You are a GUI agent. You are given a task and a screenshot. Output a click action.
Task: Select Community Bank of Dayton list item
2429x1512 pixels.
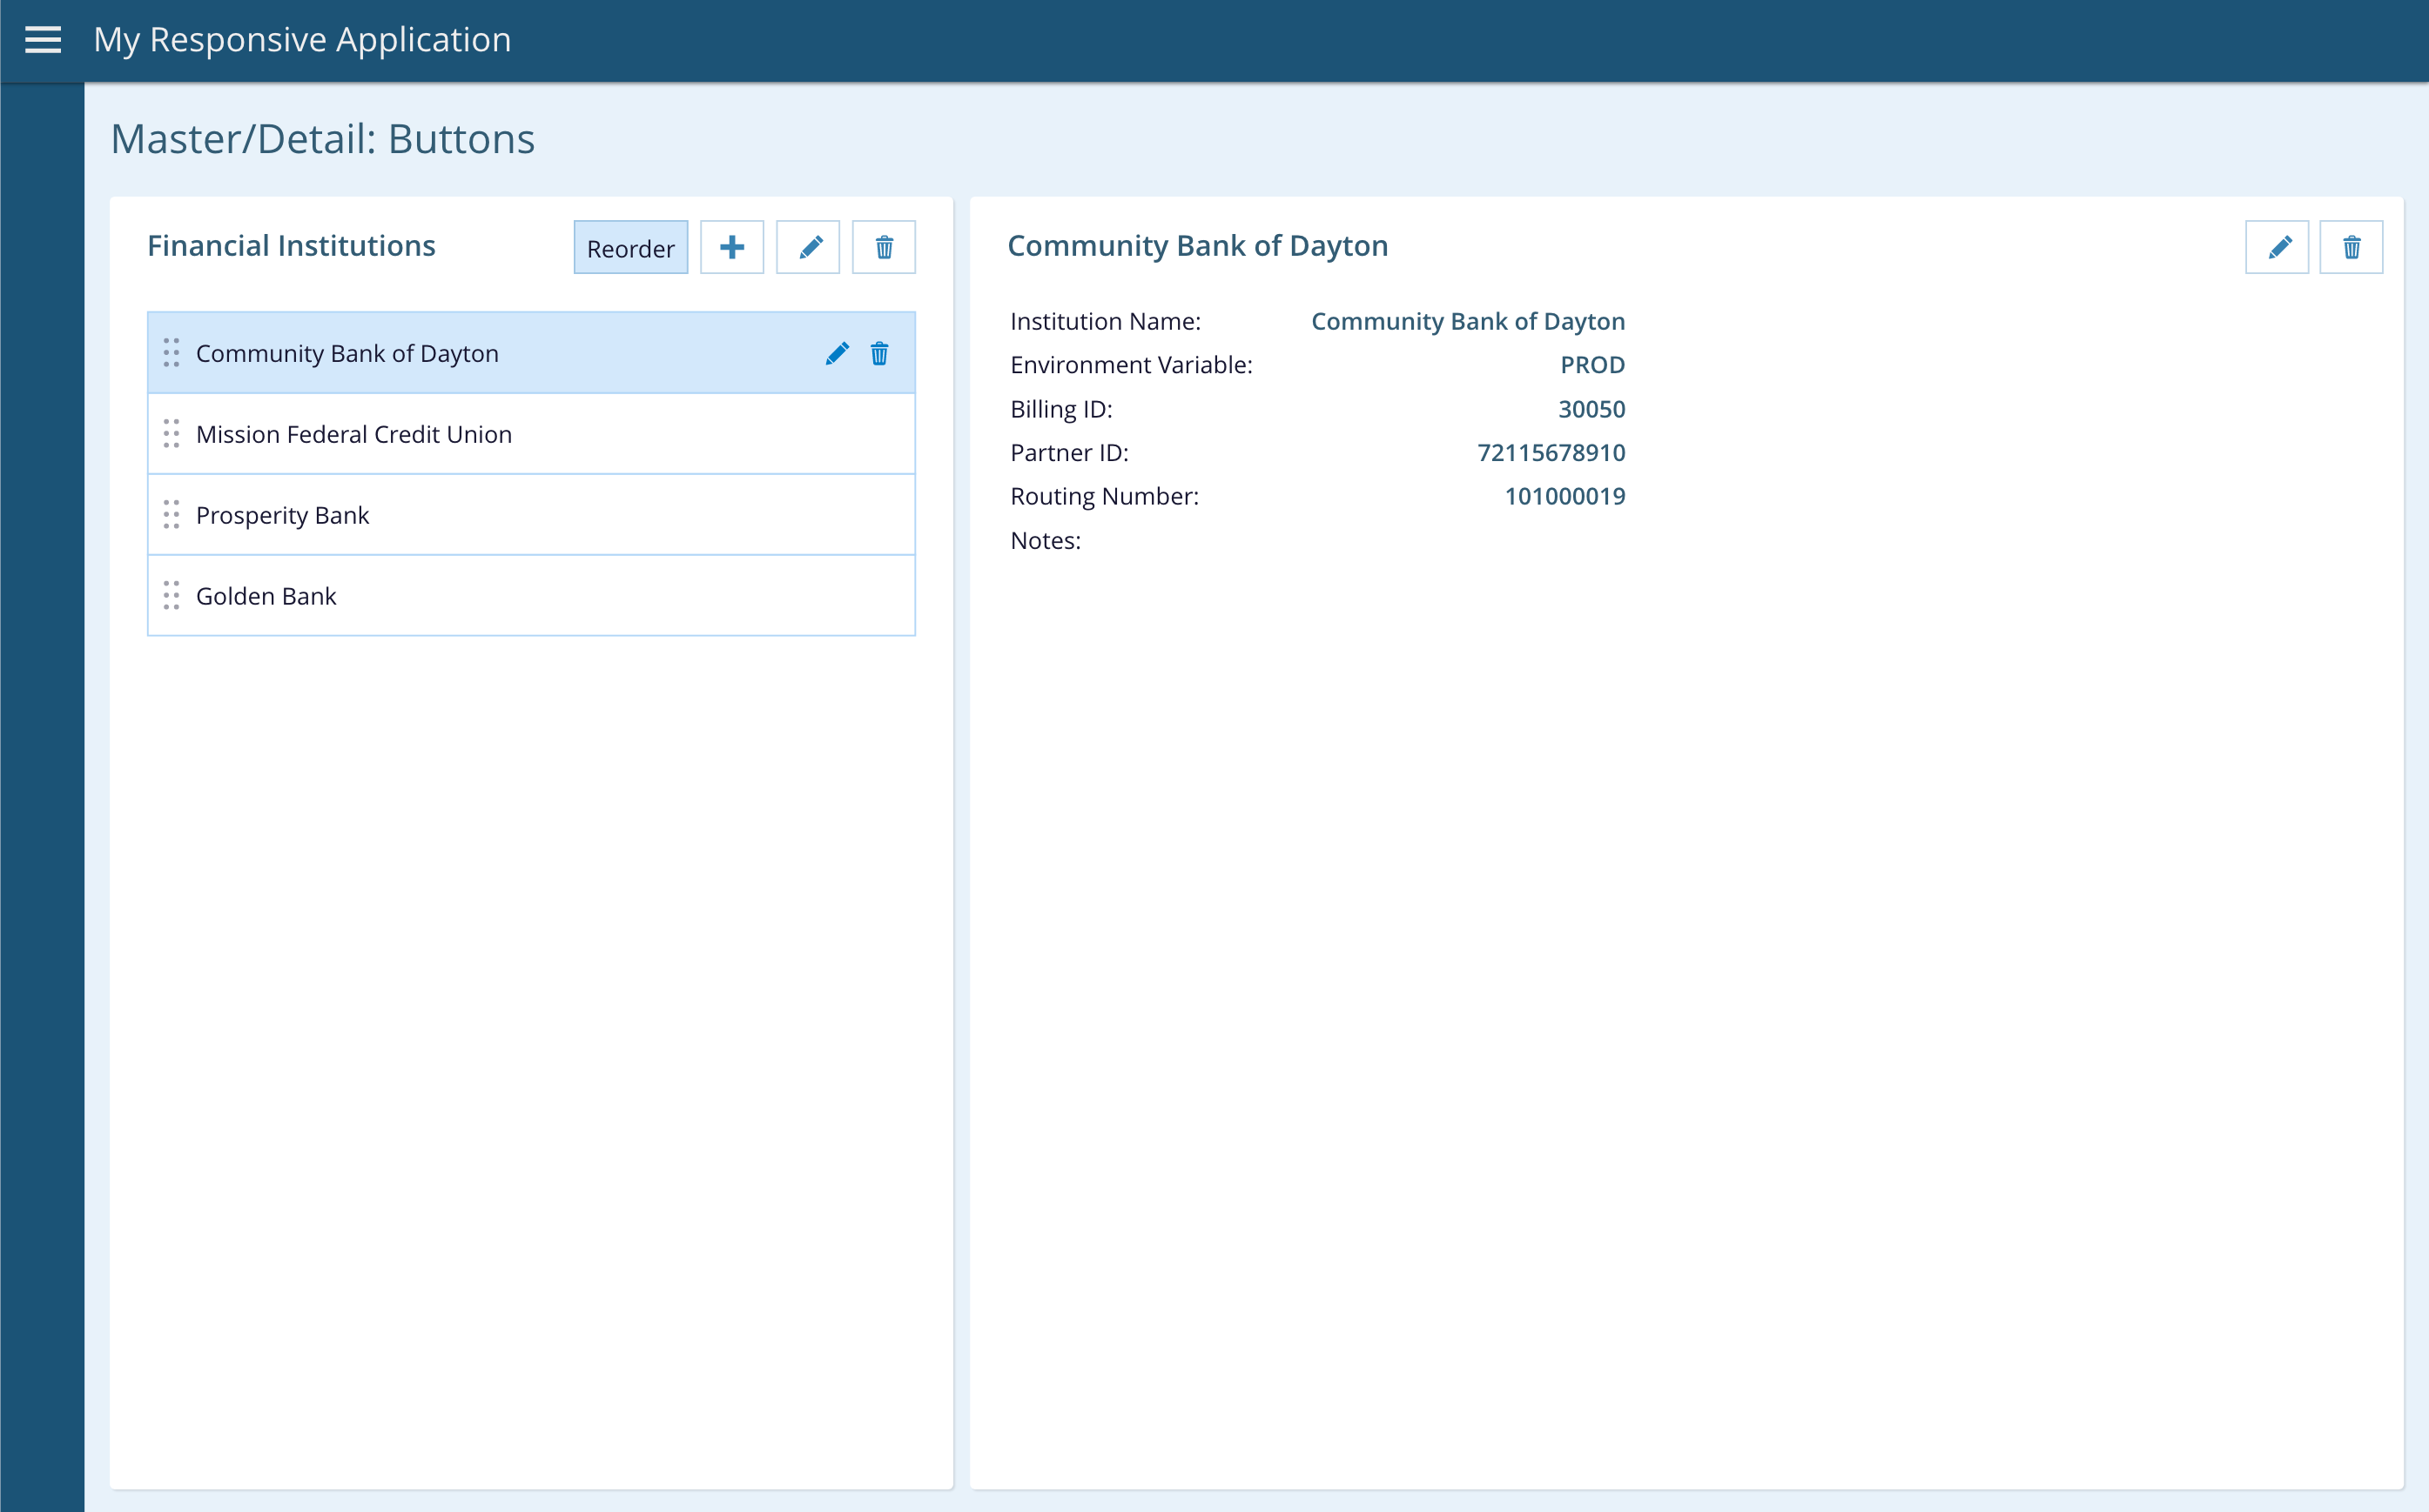[x=347, y=354]
